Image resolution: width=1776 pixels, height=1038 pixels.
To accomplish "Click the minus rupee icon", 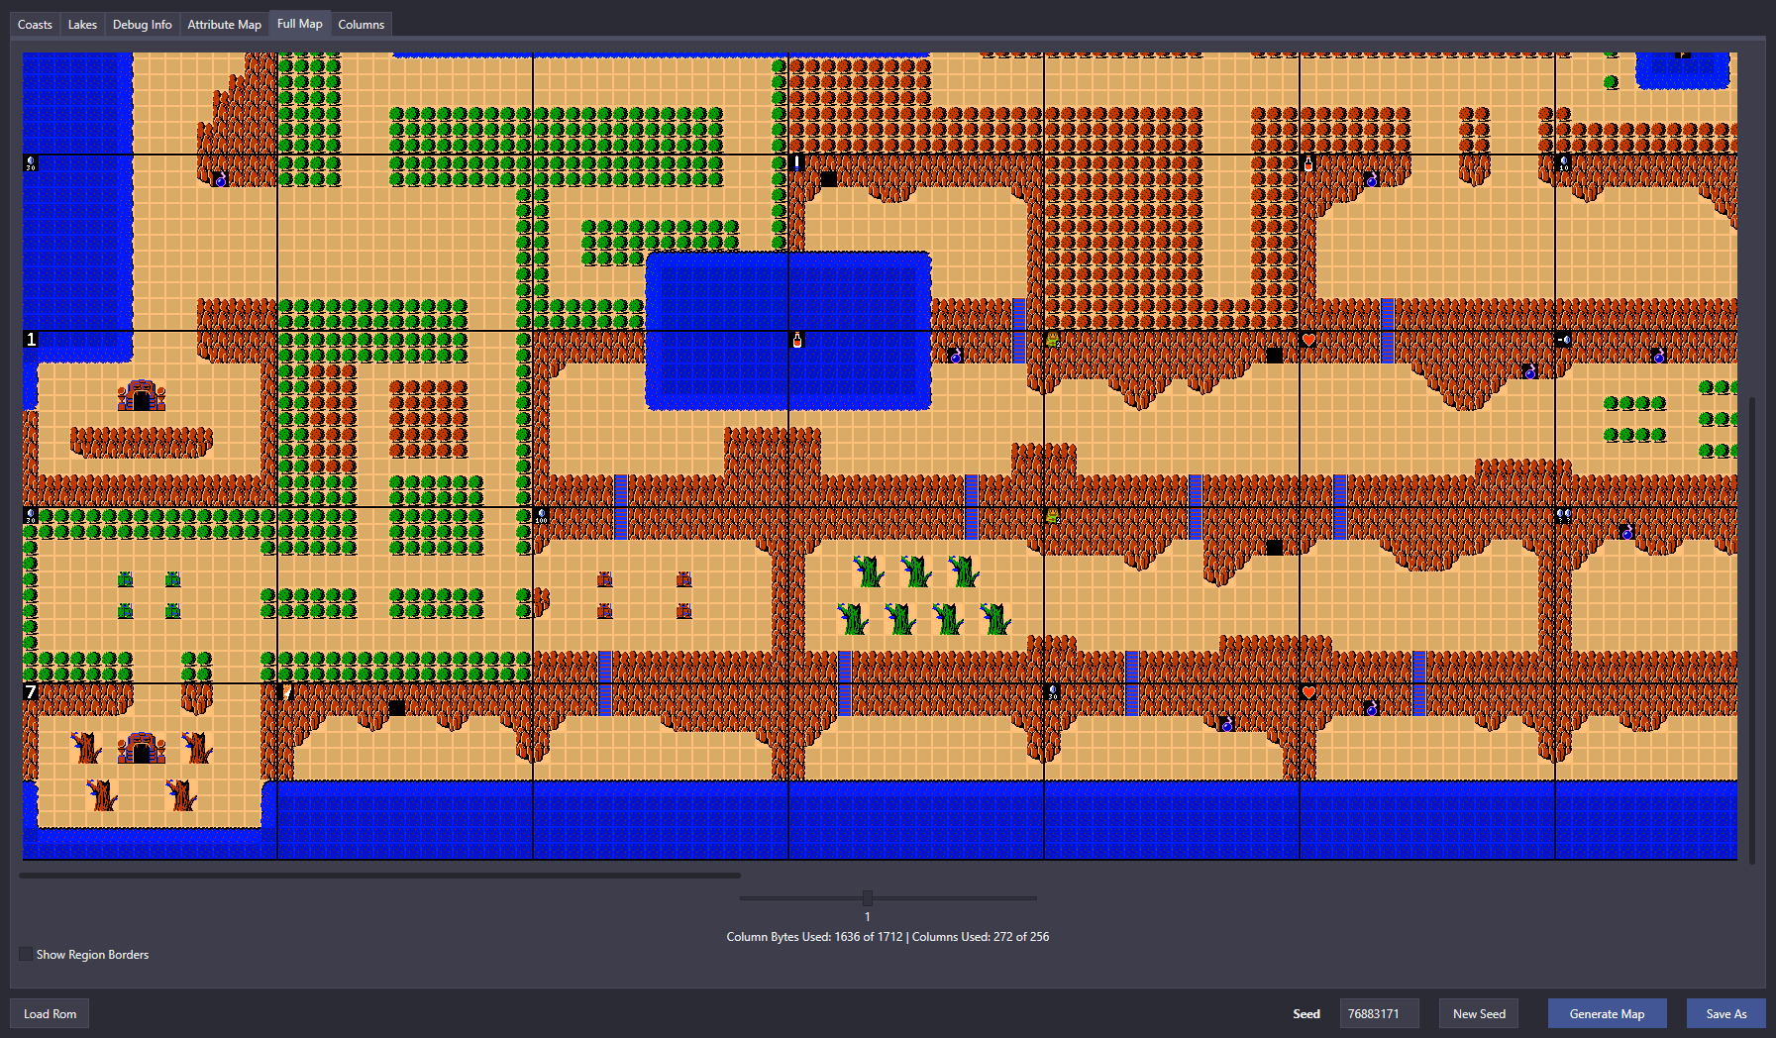I will pos(1563,340).
